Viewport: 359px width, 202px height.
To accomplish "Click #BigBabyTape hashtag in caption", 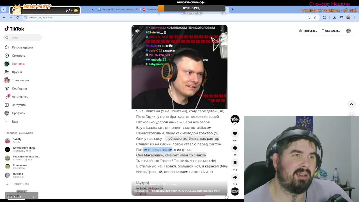I will point(161,191).
